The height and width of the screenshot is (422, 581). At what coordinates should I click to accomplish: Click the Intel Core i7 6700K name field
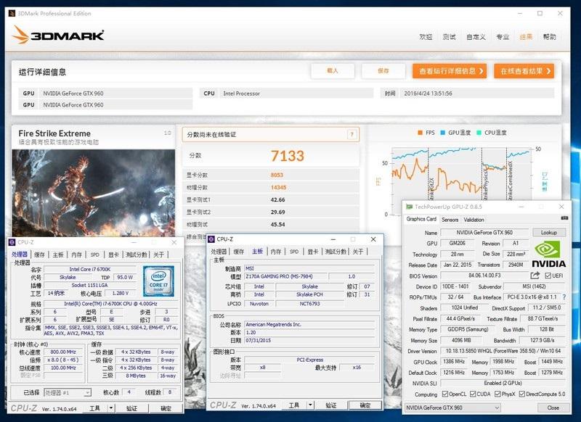pos(90,269)
